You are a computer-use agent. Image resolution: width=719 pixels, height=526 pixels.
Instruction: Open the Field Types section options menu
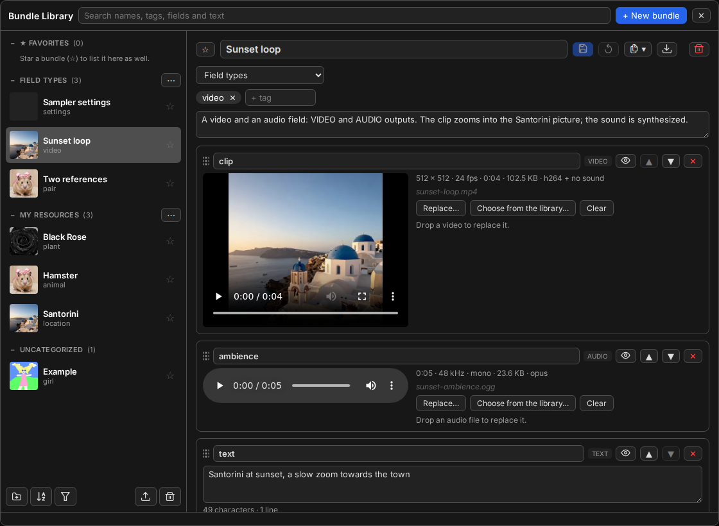(171, 80)
